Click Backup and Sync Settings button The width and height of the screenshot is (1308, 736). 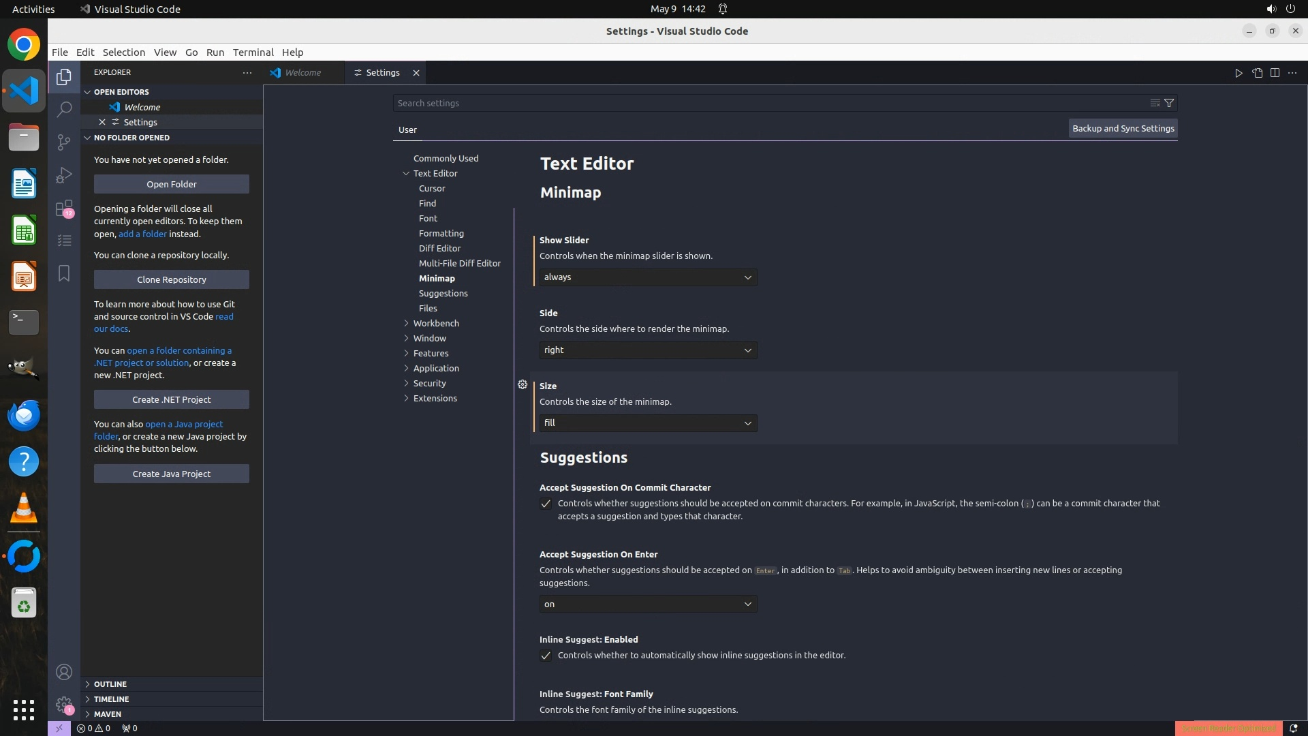coord(1123,128)
